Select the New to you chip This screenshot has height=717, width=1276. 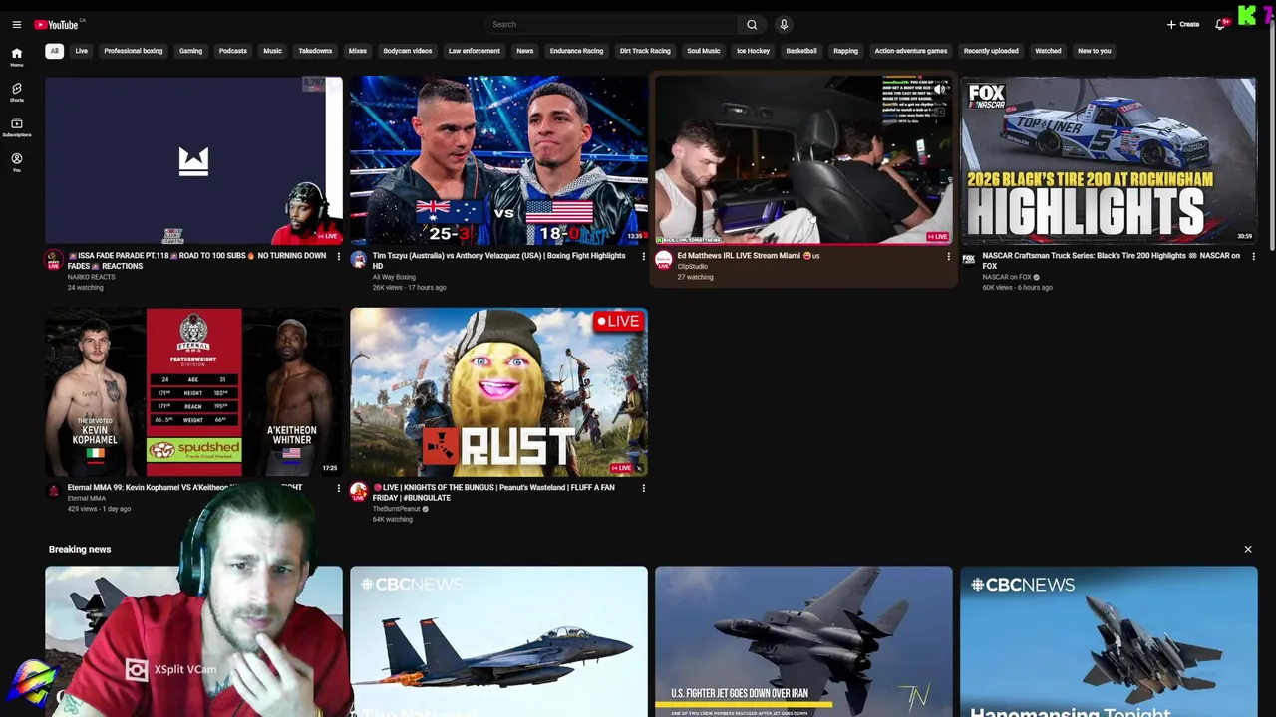click(x=1094, y=51)
